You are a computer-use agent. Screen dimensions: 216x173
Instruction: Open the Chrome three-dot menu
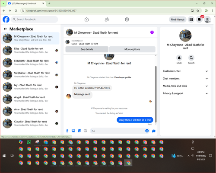point(212,10)
